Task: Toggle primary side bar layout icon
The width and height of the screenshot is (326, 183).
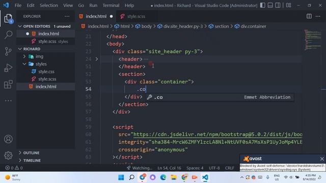Action: pyautogui.click(x=263, y=5)
